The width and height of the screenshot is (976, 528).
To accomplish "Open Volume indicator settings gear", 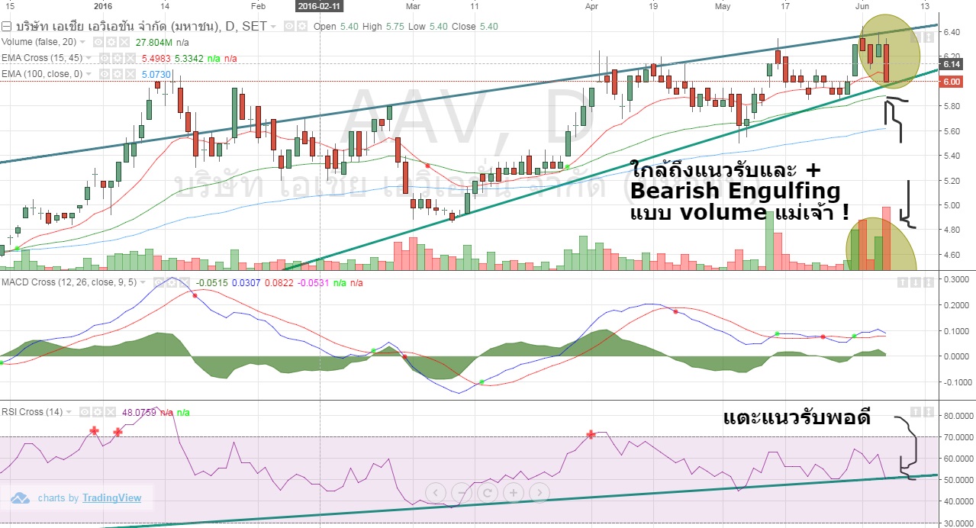I will pyautogui.click(x=111, y=42).
